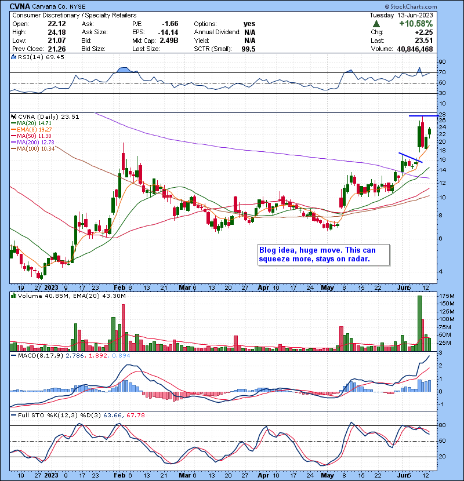Screen dimensions: 464x481
Task: Select the EMA(8) 19.27 legend entry
Action: [x=31, y=130]
